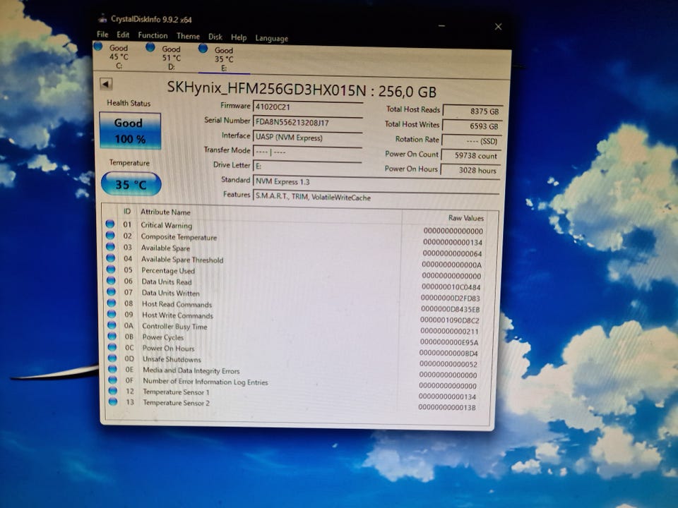Click status circle of Data Units Read row
The image size is (678, 508).
point(111,280)
